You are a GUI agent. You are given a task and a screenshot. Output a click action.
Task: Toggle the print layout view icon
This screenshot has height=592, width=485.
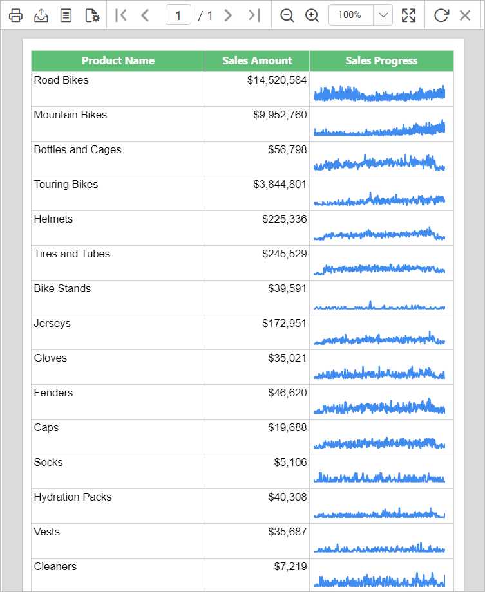click(x=66, y=15)
